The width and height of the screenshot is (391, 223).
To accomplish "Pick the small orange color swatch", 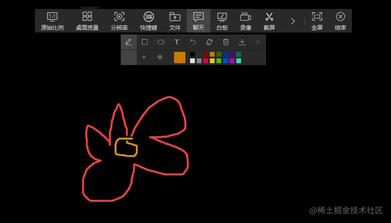I will tap(212, 54).
